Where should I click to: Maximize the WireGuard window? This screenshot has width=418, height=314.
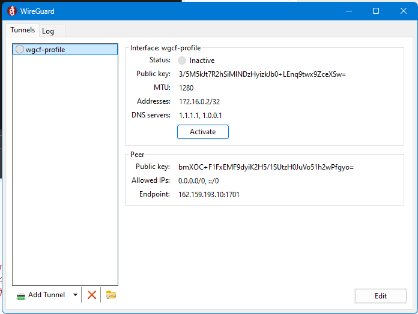point(376,11)
